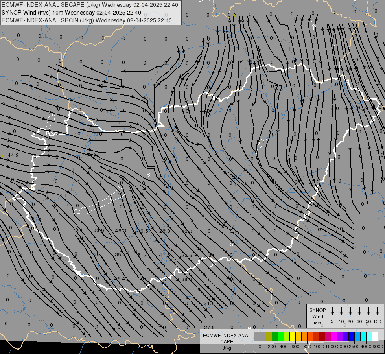Pick the dark red CAPE legend swatch
This screenshot has height=354, width=385.
click(x=322, y=336)
